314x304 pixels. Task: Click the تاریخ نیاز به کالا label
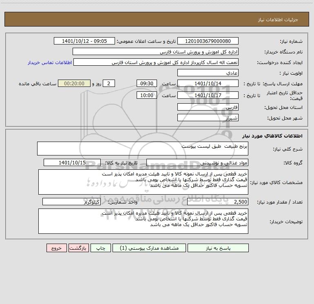(122, 163)
